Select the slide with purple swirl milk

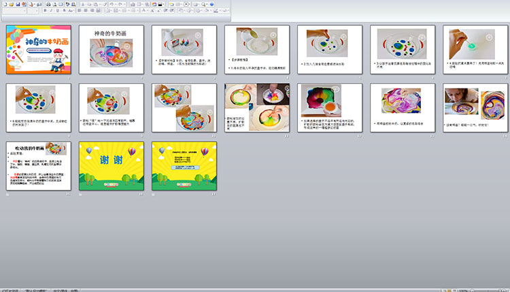pyautogui.click(x=403, y=108)
